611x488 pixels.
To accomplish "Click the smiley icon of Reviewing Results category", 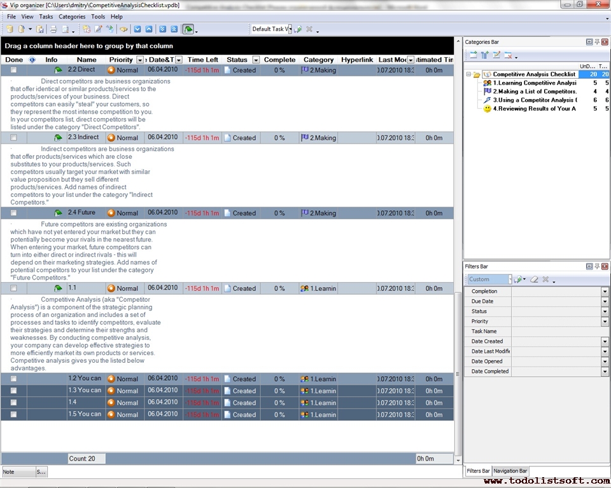I will click(487, 109).
